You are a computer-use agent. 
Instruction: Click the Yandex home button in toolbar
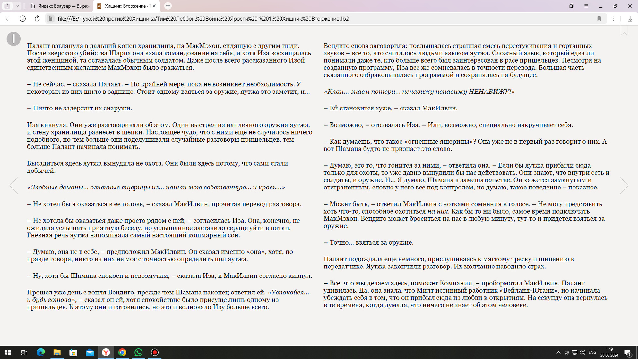pyautogui.click(x=22, y=19)
